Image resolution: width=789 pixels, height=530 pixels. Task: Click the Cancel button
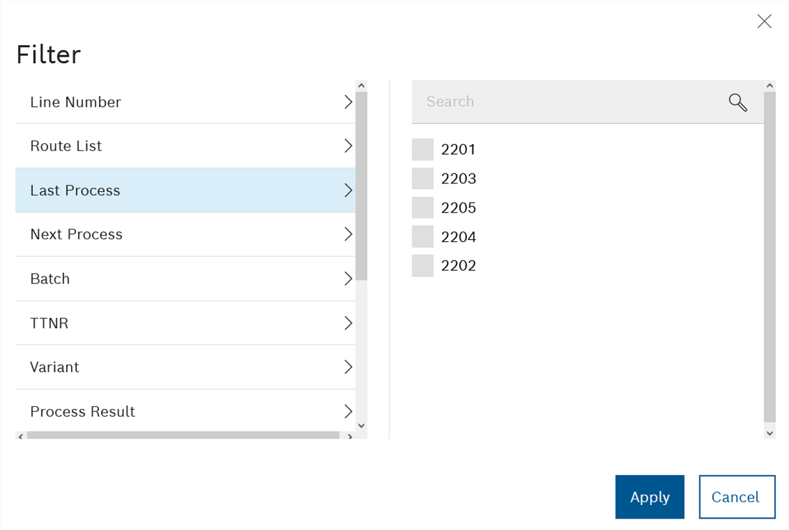pyautogui.click(x=737, y=497)
